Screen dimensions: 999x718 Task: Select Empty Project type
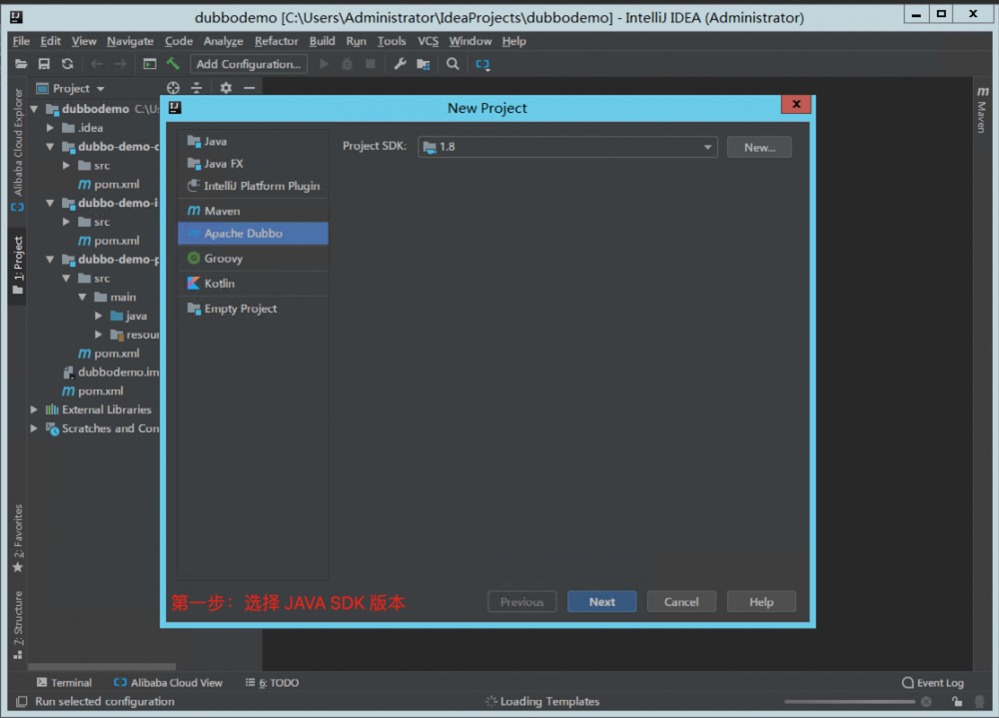[253, 309]
